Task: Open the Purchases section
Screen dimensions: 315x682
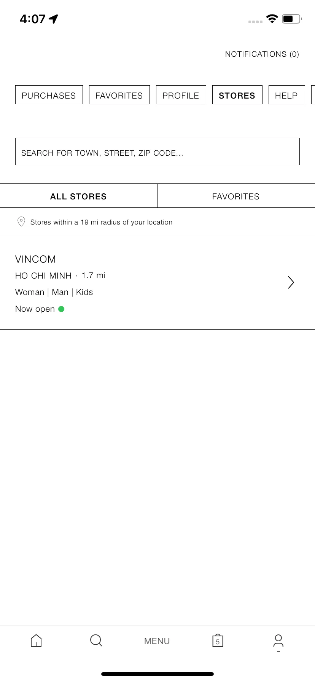Action: [49, 95]
